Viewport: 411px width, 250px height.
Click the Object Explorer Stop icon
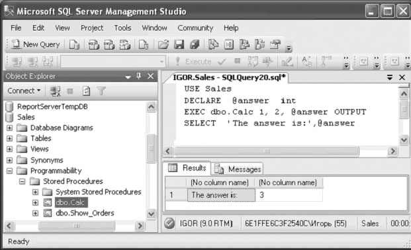70,91
